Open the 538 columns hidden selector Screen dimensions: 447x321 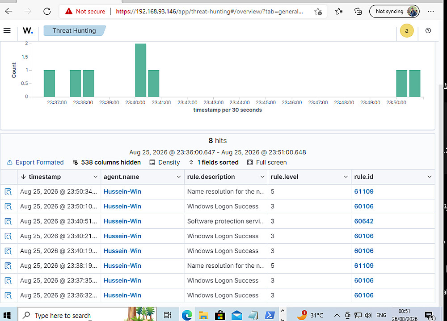coord(107,162)
